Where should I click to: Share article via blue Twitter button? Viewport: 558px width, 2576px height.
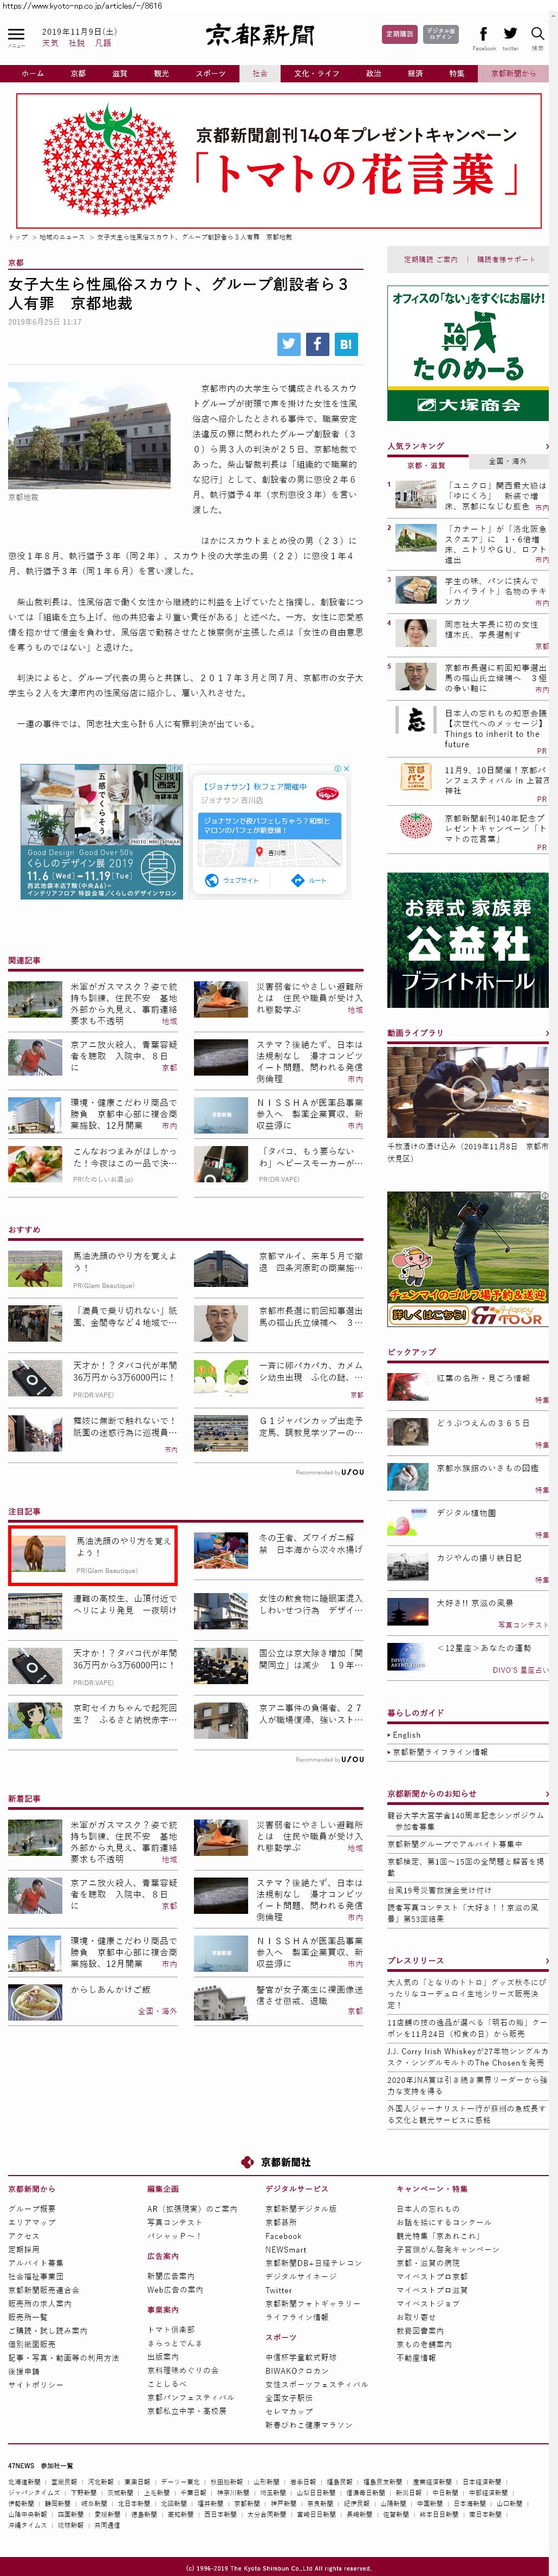pyautogui.click(x=289, y=344)
